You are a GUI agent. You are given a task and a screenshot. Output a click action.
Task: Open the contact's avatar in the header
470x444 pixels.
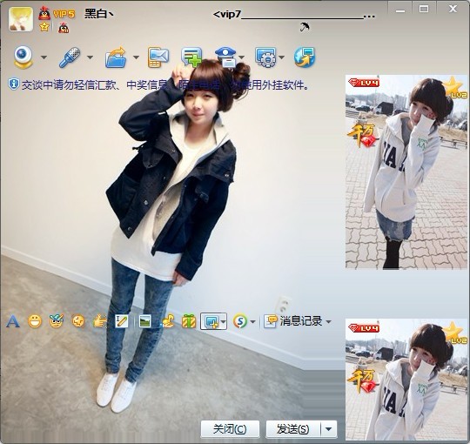point(21,19)
